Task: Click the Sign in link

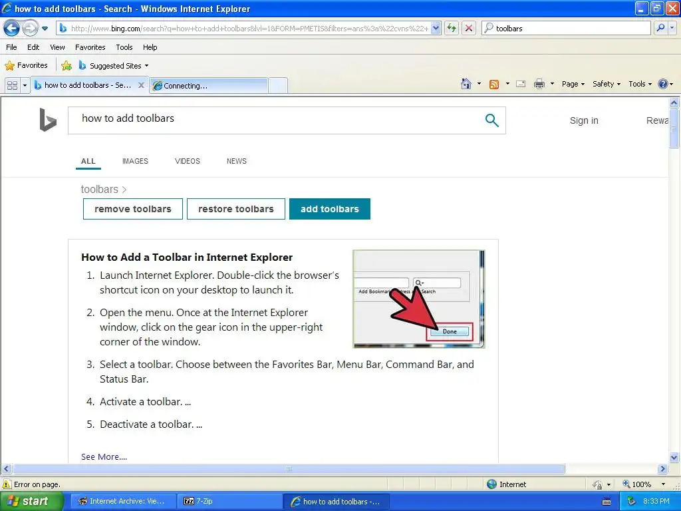Action: [x=584, y=121]
